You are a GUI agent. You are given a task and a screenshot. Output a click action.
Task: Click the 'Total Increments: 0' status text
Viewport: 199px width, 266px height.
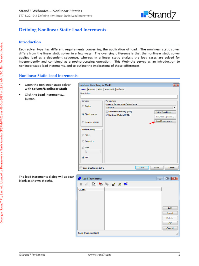88,233
